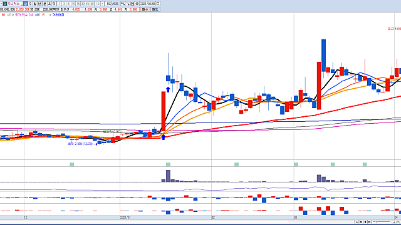401x225 pixels.
Task: Click green event marker in late March
Action: (365, 164)
